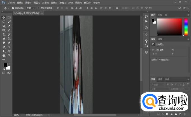This screenshot has width=191, height=117.
Task: Toggle the layer filter switch
Action: coord(188,84)
